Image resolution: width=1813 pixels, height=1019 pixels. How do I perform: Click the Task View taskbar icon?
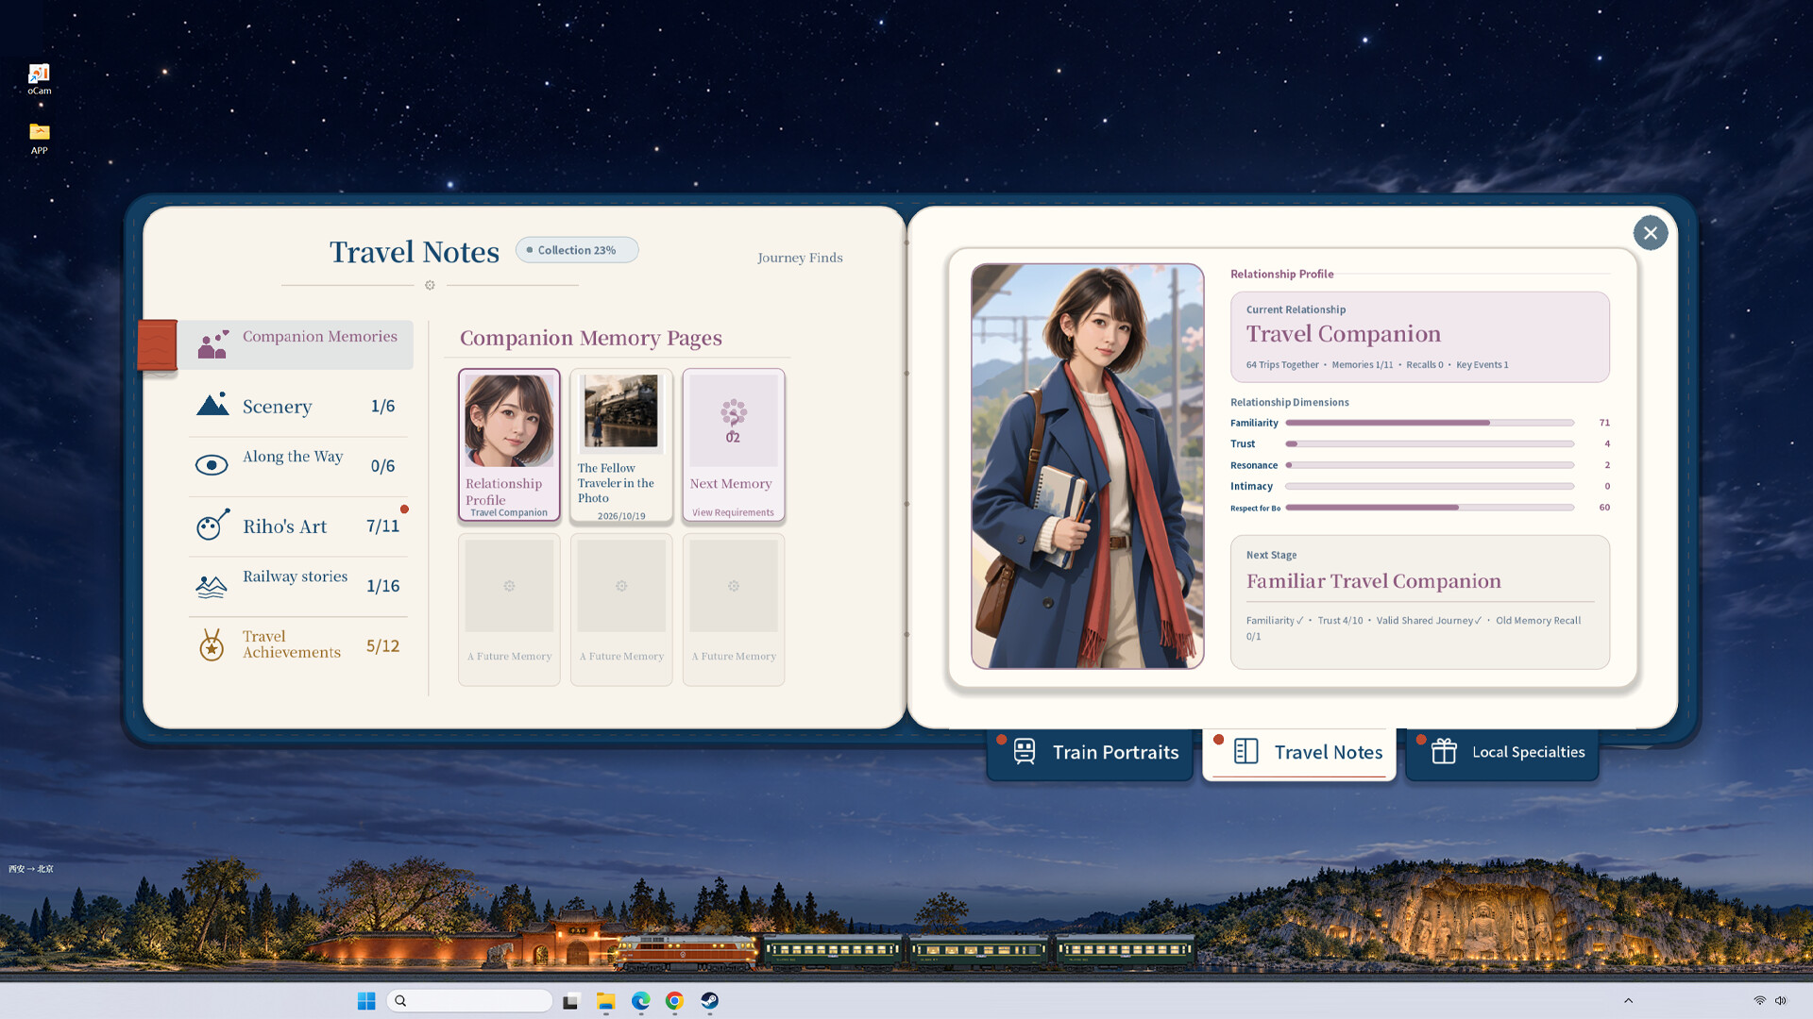tap(570, 1001)
